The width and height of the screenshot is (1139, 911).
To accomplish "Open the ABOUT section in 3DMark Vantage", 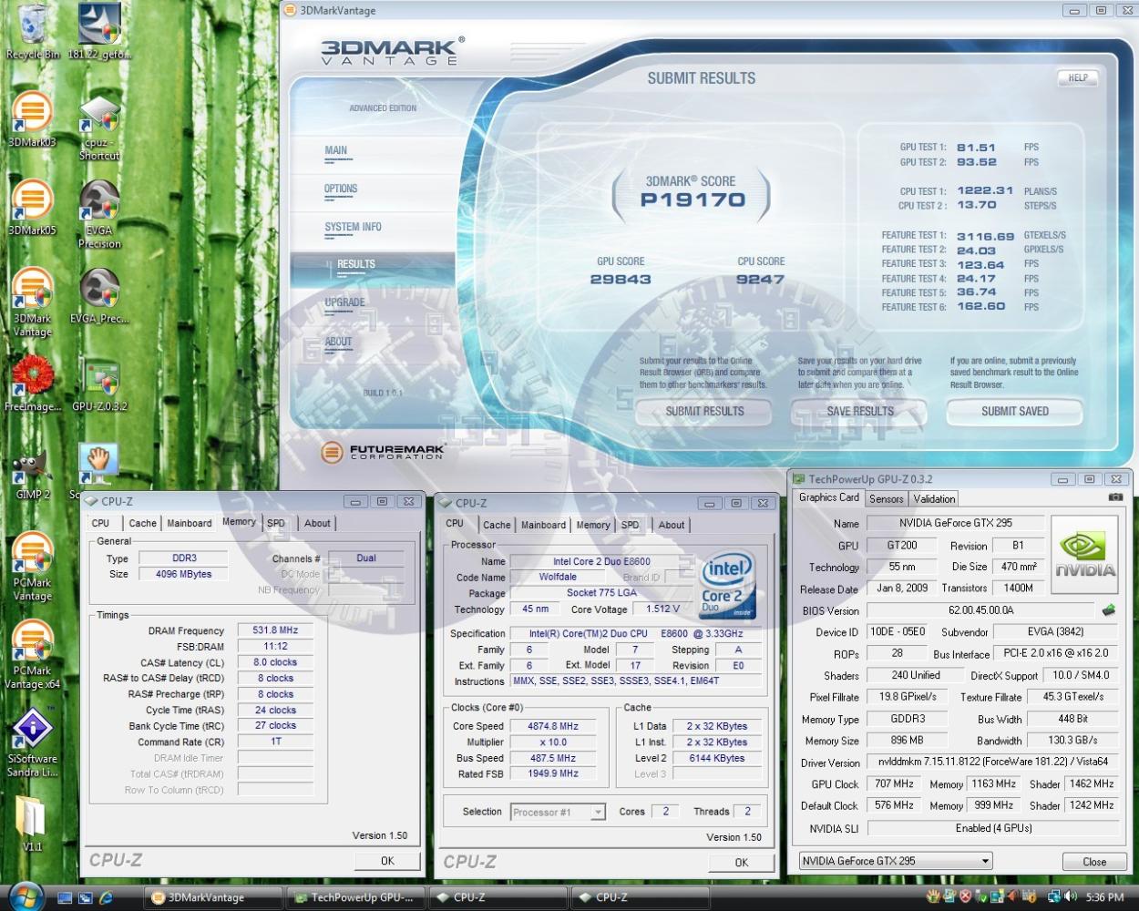I will coord(338,343).
